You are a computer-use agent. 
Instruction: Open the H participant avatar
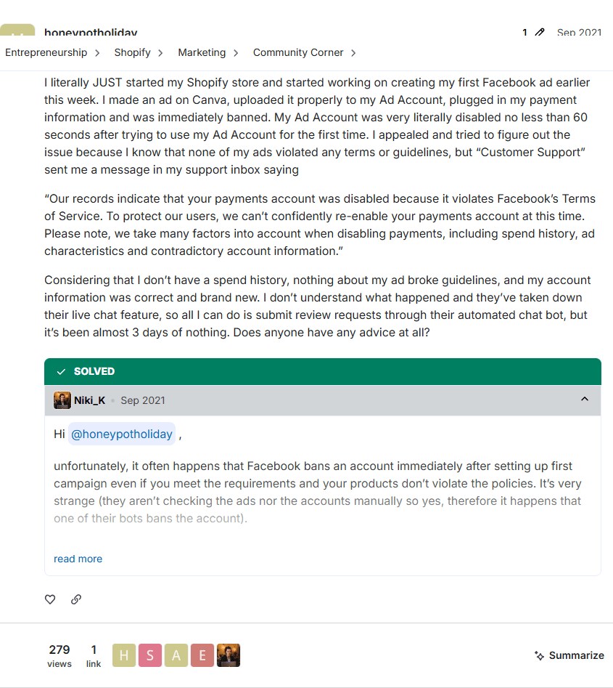point(124,655)
